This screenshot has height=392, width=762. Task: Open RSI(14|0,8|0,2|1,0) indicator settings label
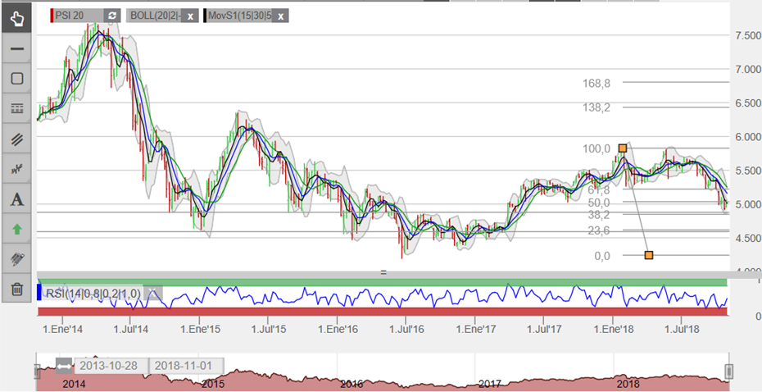[93, 294]
